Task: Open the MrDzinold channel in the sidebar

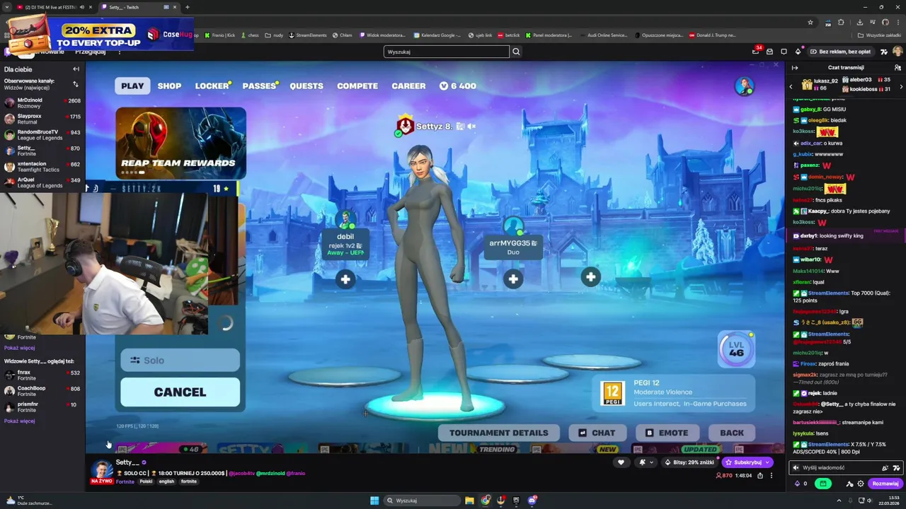Action: [x=42, y=103]
